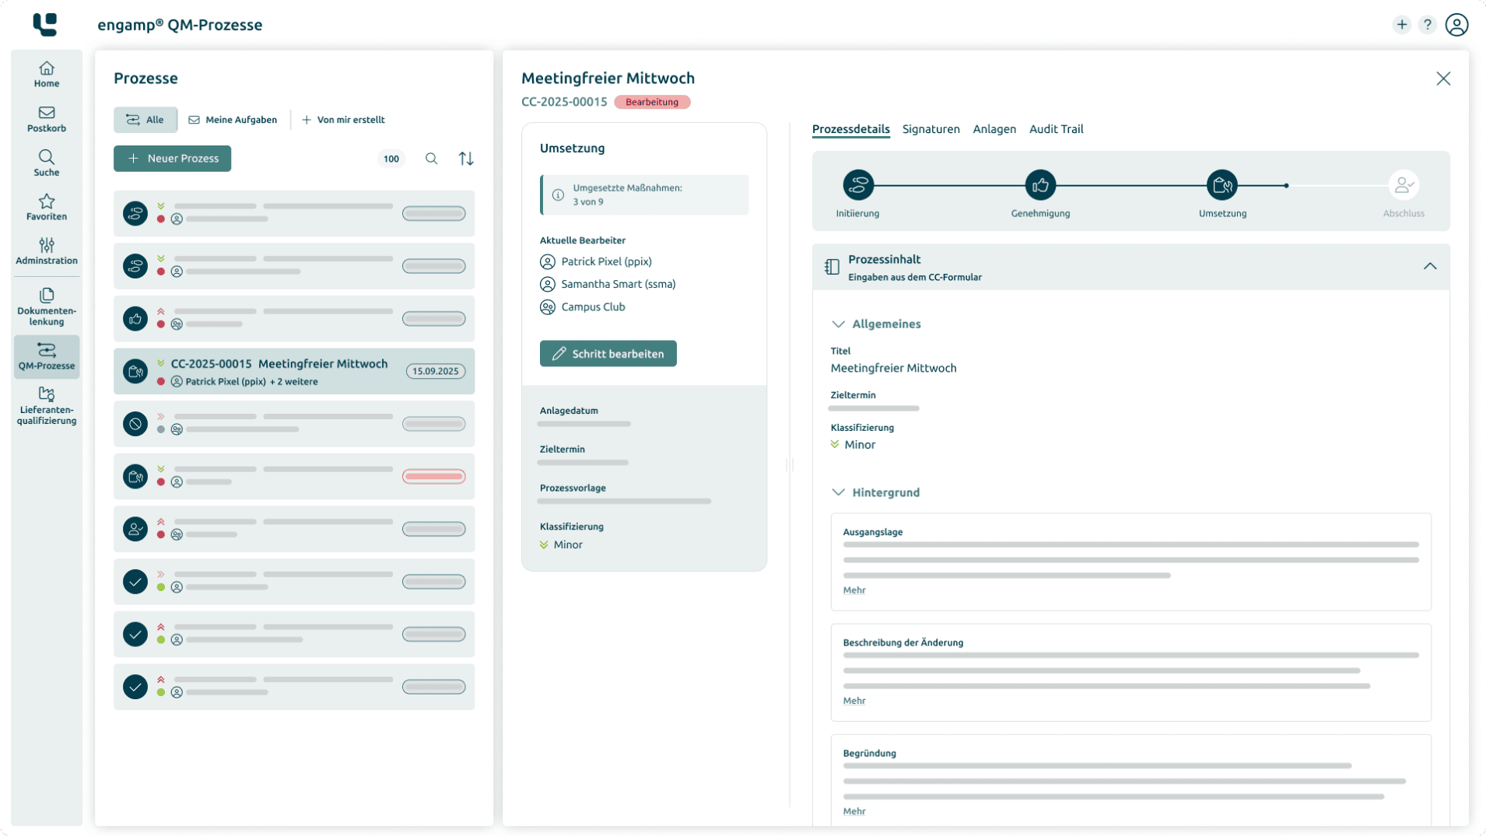Toggle the Alle filter chip
This screenshot has height=840, width=1486.
(145, 119)
